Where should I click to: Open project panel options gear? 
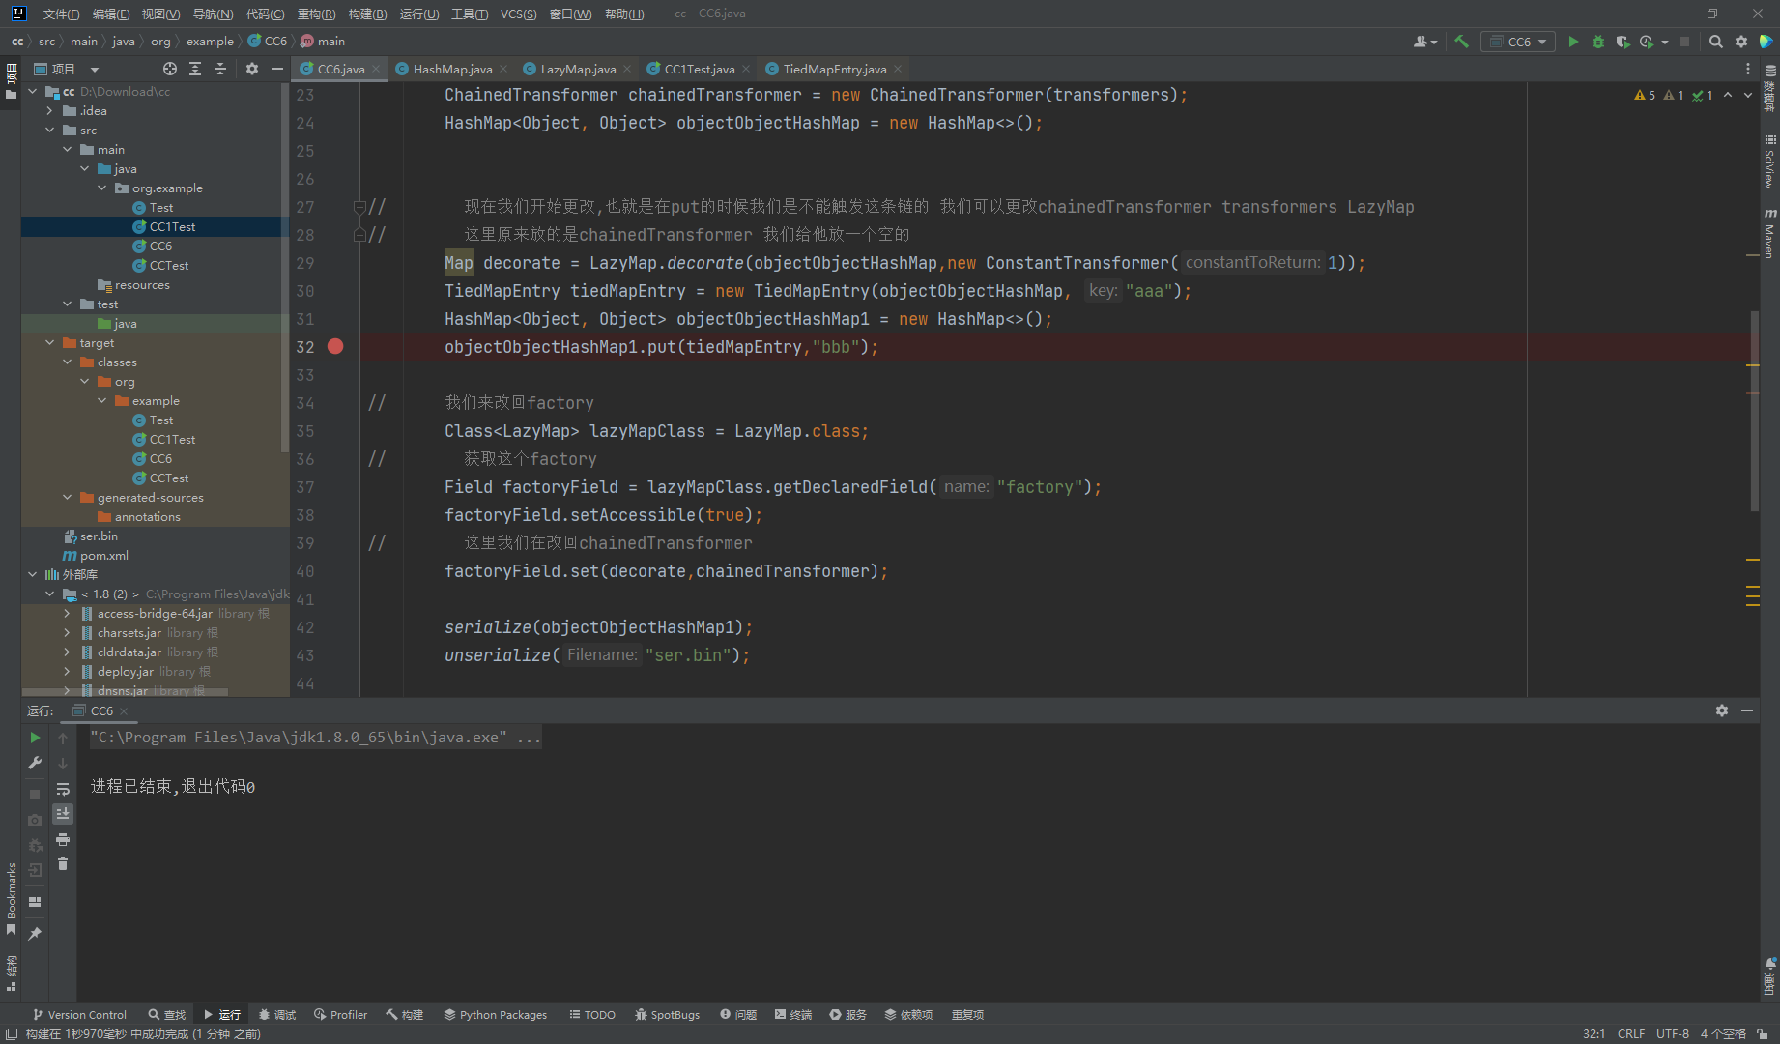[252, 69]
